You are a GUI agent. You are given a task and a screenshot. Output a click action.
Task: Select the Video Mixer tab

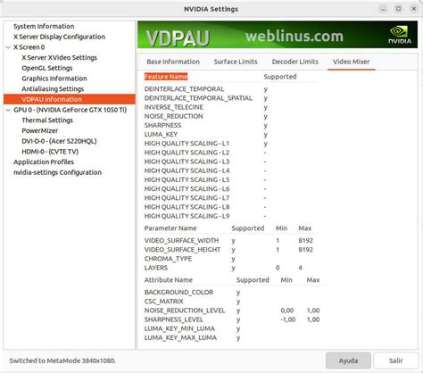click(x=351, y=62)
